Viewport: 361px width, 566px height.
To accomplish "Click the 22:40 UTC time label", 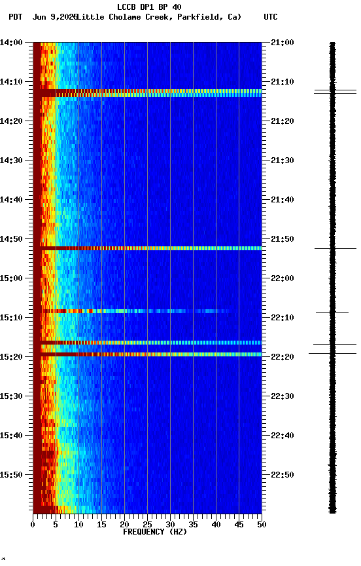I will (x=283, y=436).
